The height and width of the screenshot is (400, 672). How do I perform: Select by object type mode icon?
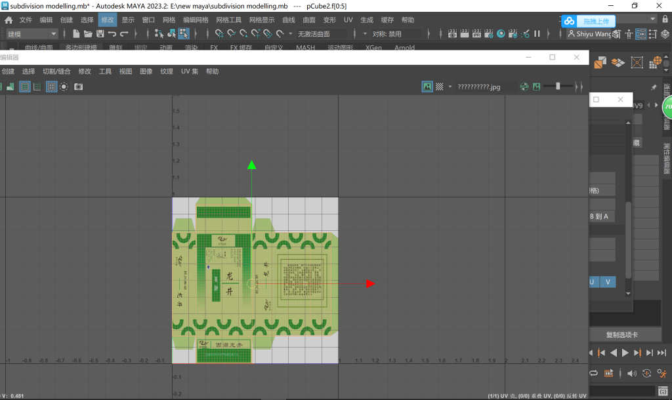click(171, 34)
